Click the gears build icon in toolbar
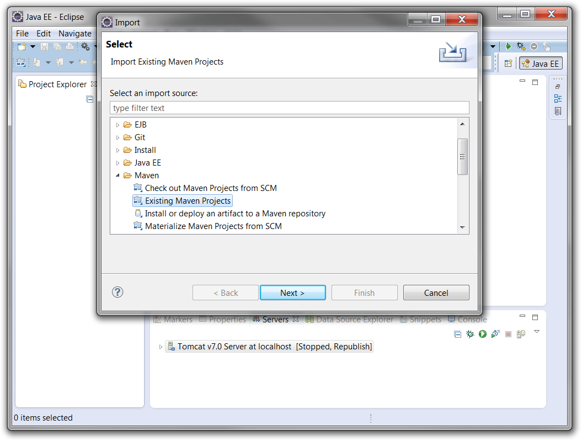This screenshot has height=441, width=582. [86, 46]
